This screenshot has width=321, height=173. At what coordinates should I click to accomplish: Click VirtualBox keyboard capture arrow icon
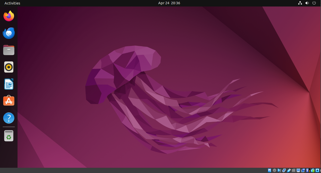point(317,170)
